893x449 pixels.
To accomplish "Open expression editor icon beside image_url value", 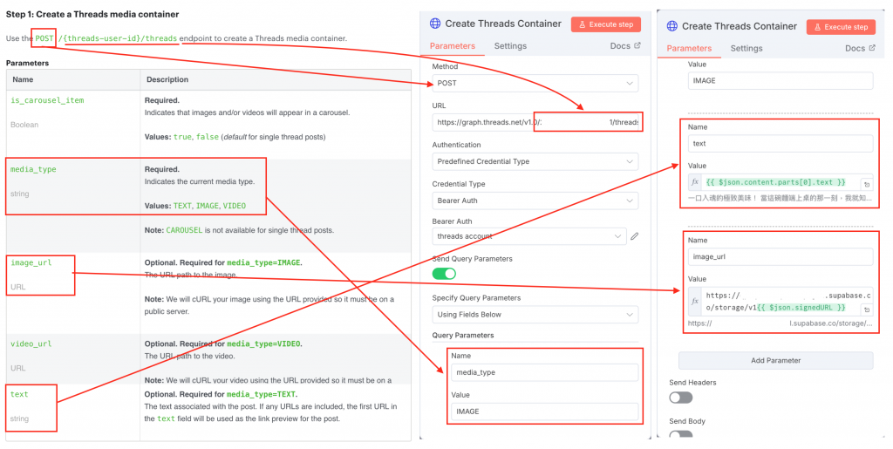I will [x=867, y=310].
